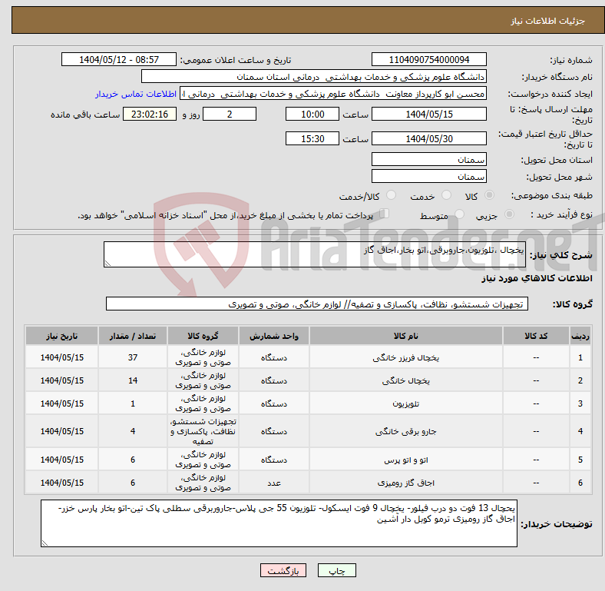
Task: Click the نام دستگاه خریدار field
Action: (x=314, y=77)
